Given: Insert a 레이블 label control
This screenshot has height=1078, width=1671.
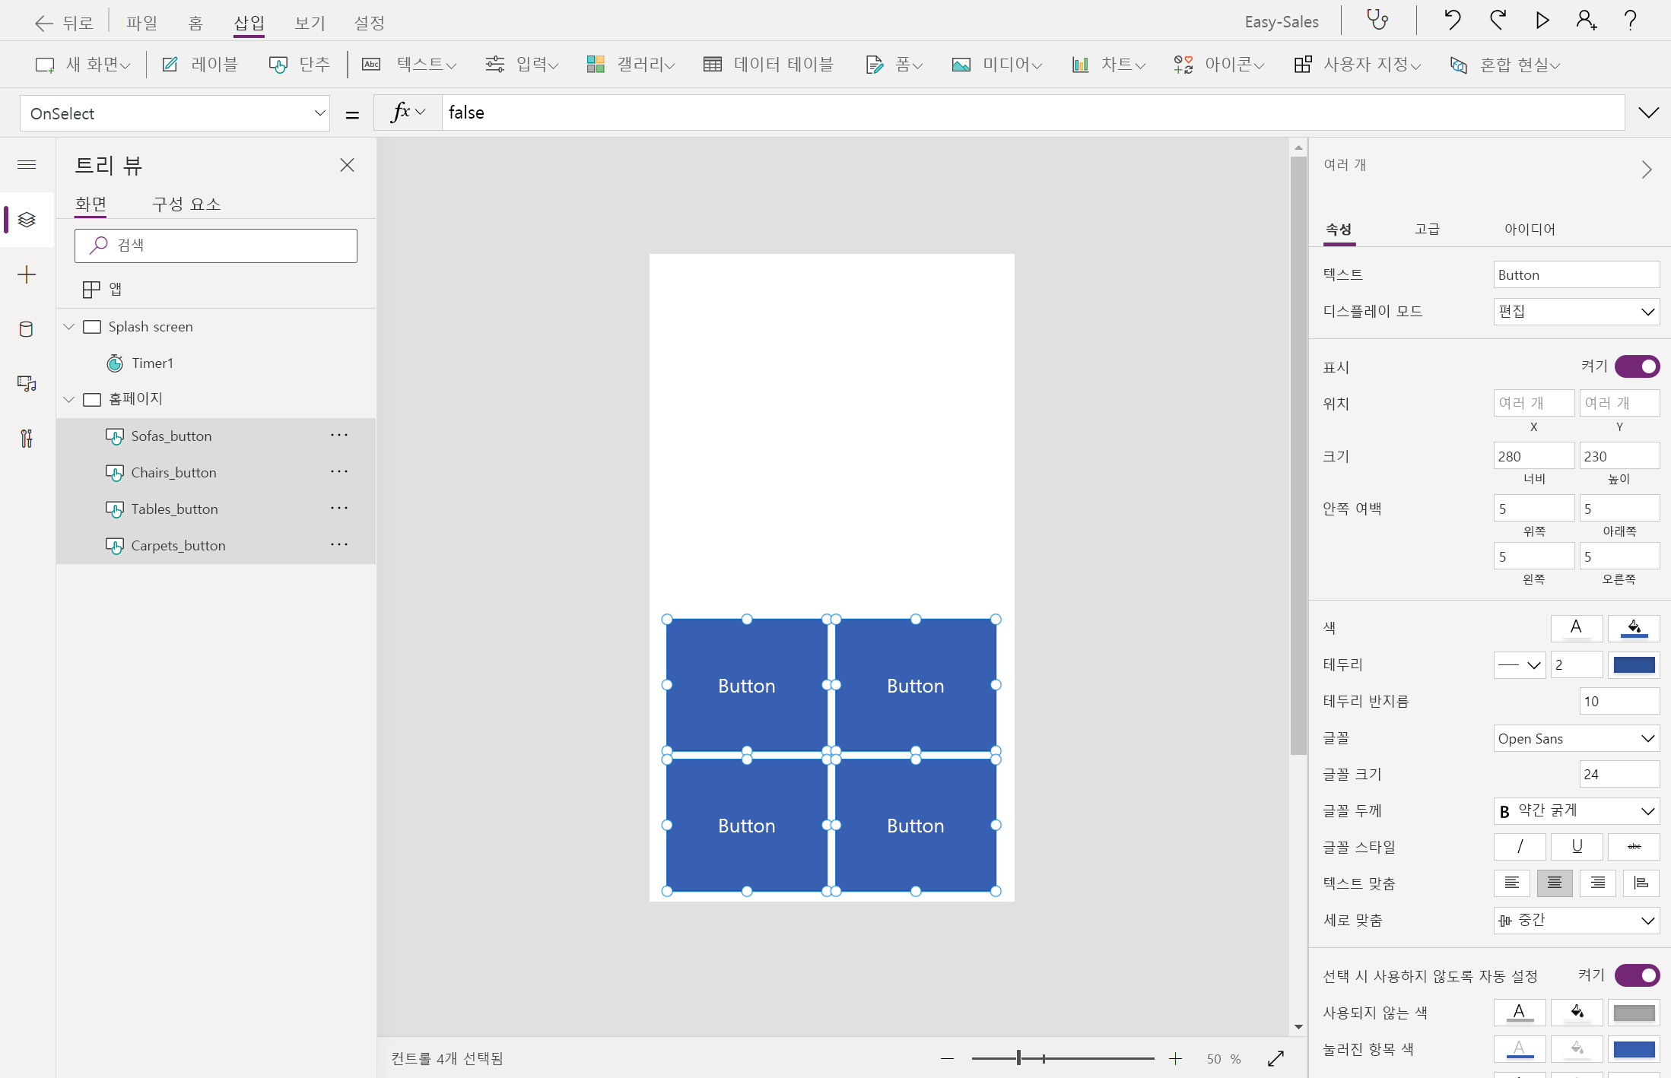Looking at the screenshot, I should tap(200, 65).
